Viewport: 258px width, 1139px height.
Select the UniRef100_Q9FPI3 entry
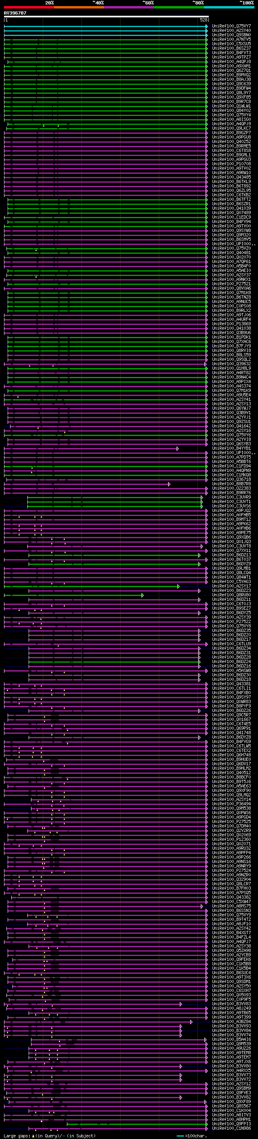coord(231,1124)
